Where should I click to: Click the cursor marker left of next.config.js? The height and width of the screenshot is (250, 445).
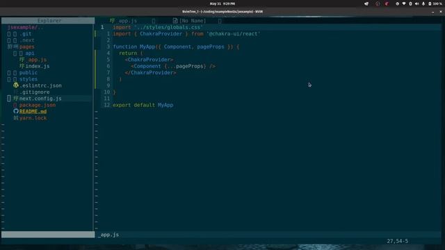(x=9, y=99)
